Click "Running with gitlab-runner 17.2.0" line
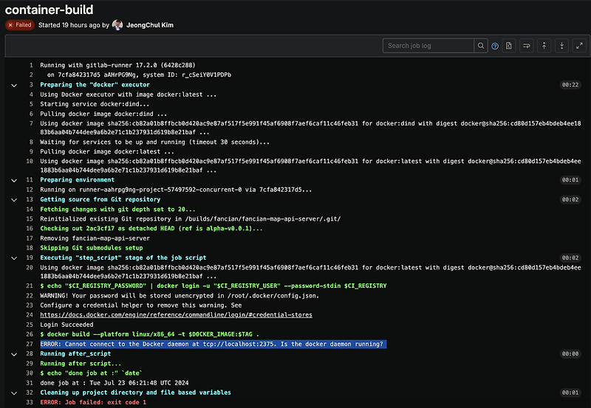The width and height of the screenshot is (591, 408). point(118,65)
